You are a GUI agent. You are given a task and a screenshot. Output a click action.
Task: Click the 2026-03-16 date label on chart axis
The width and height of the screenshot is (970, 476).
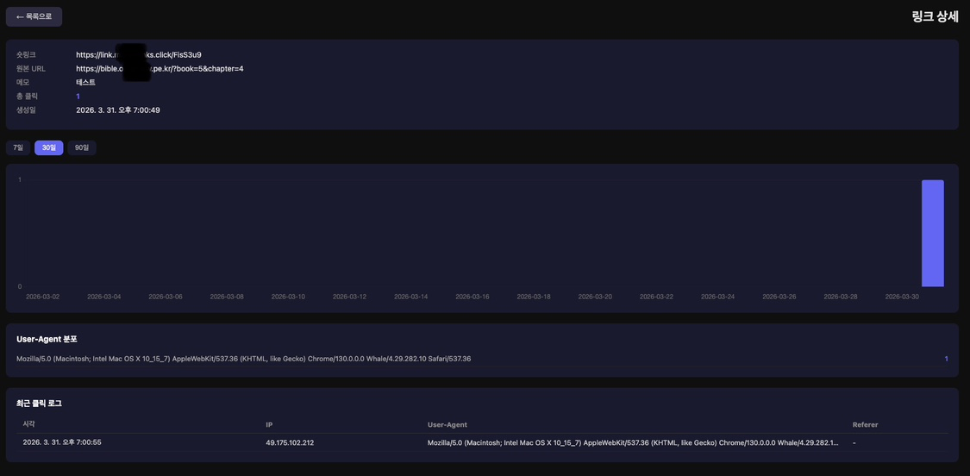472,297
